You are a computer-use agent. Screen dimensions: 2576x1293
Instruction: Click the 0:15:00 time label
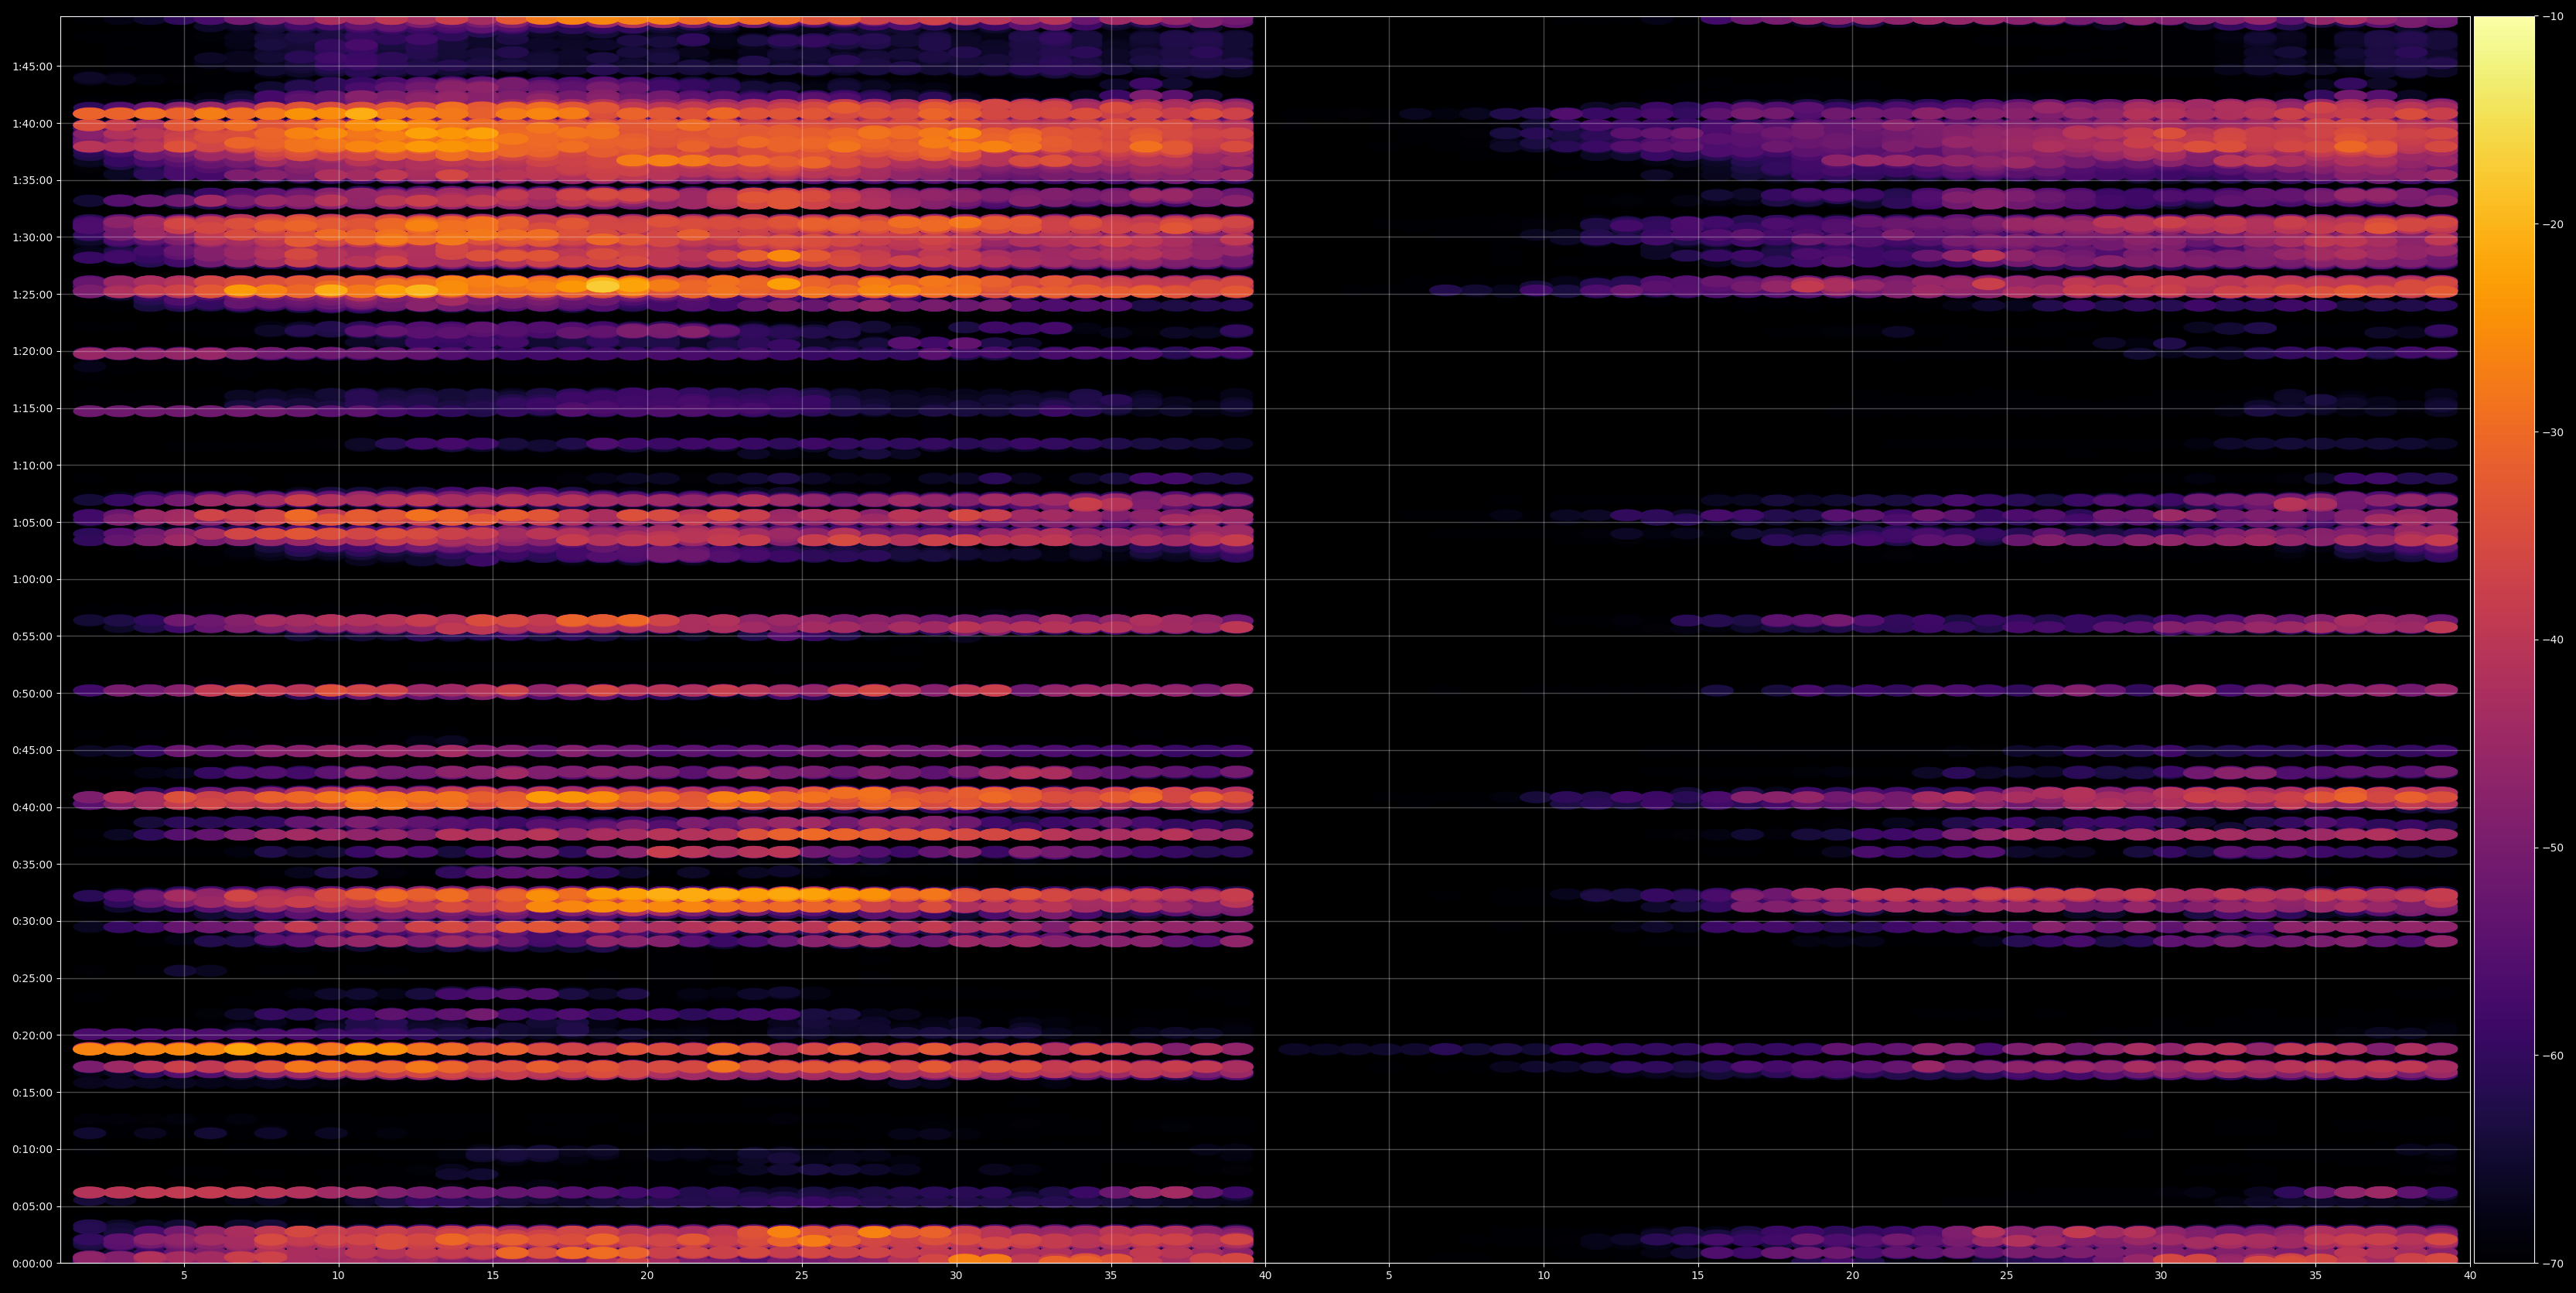click(x=32, y=1093)
